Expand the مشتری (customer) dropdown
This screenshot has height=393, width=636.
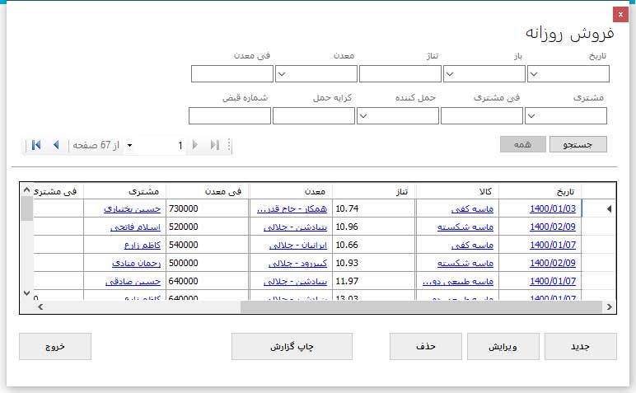tap(532, 115)
